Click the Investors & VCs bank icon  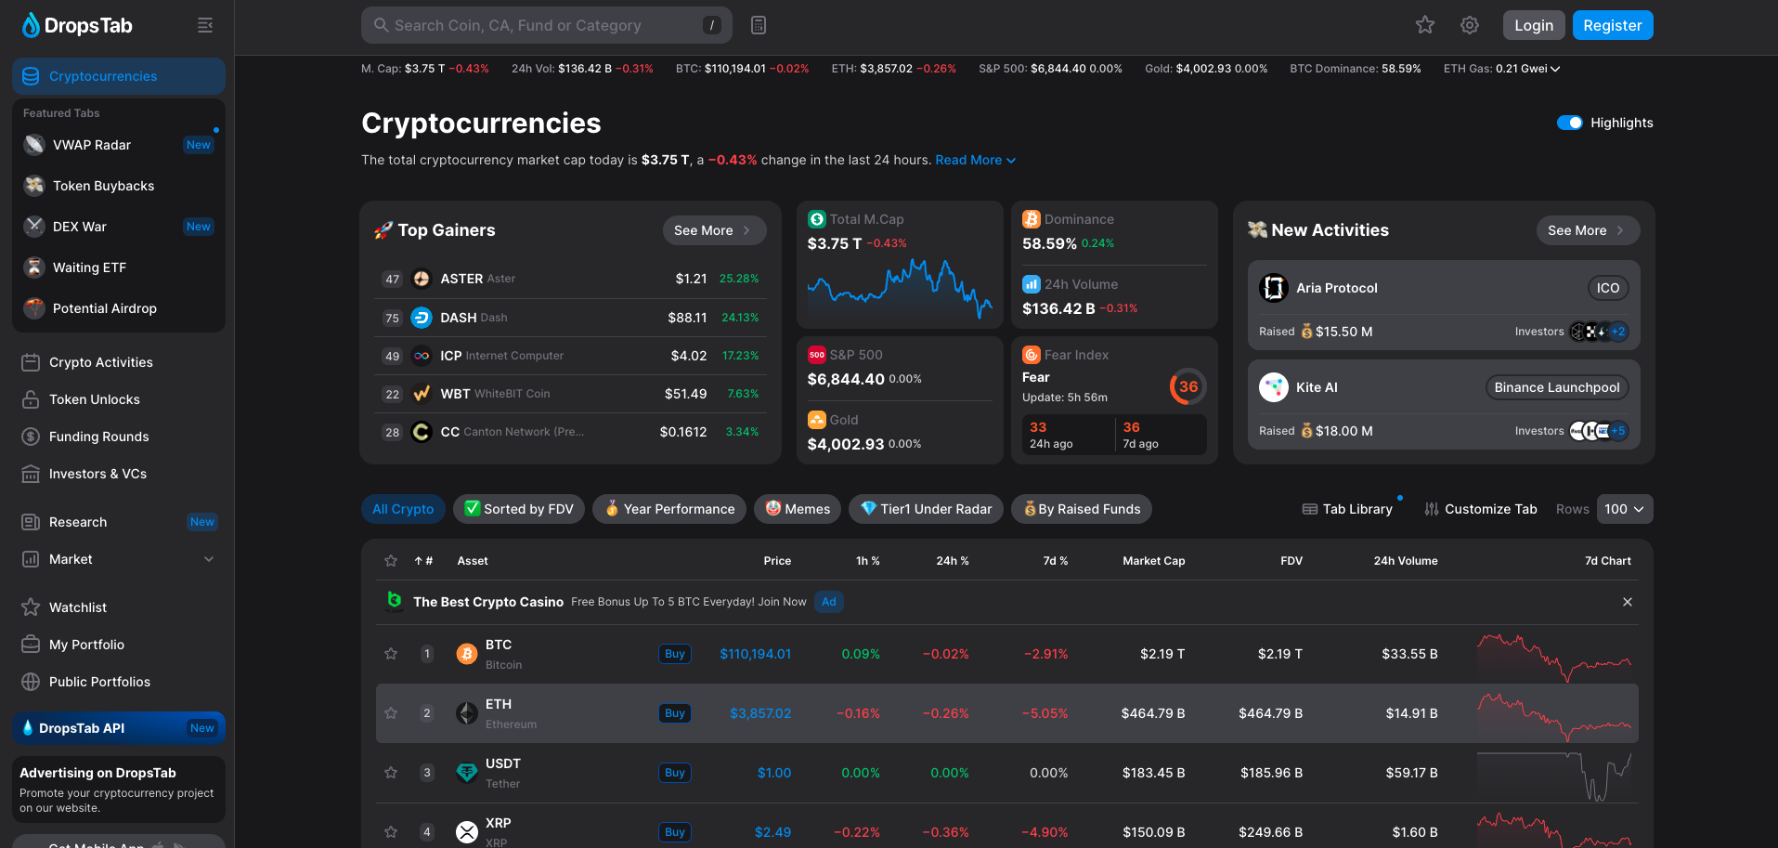(x=31, y=474)
